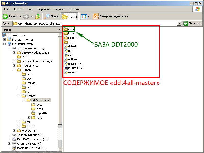Click folder tree scrollbar down arrow

pyautogui.click(x=60, y=149)
